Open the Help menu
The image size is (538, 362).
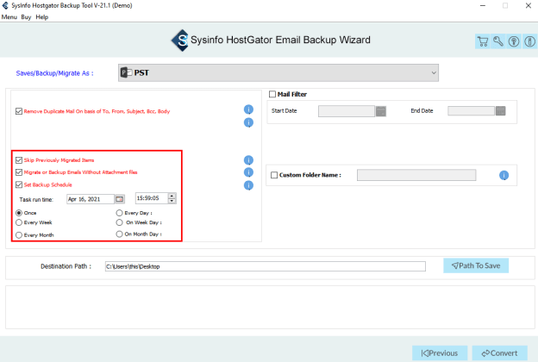42,17
